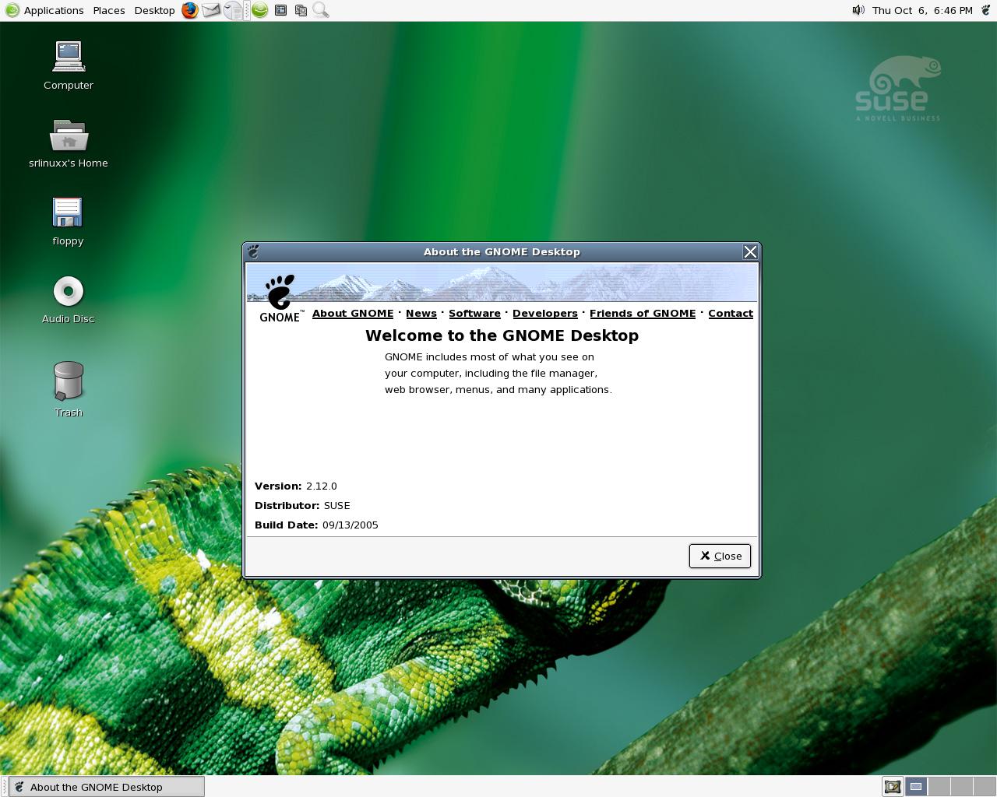
Task: Select the first active workspace in pager
Action: (916, 787)
